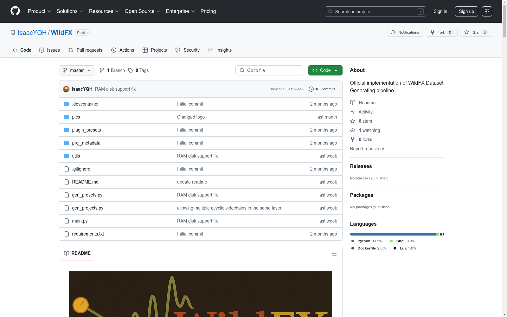Click the README book icon in README header

point(67,253)
